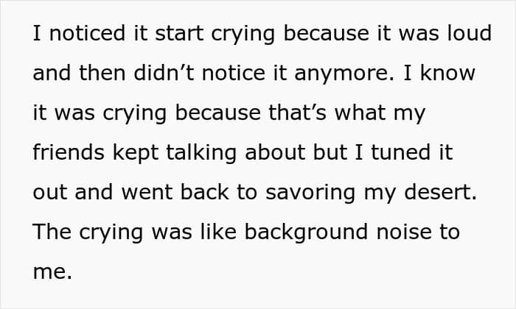Image resolution: width=516 pixels, height=309 pixels.
Task: Click the word "The" starting sixth line
Action: (52, 232)
